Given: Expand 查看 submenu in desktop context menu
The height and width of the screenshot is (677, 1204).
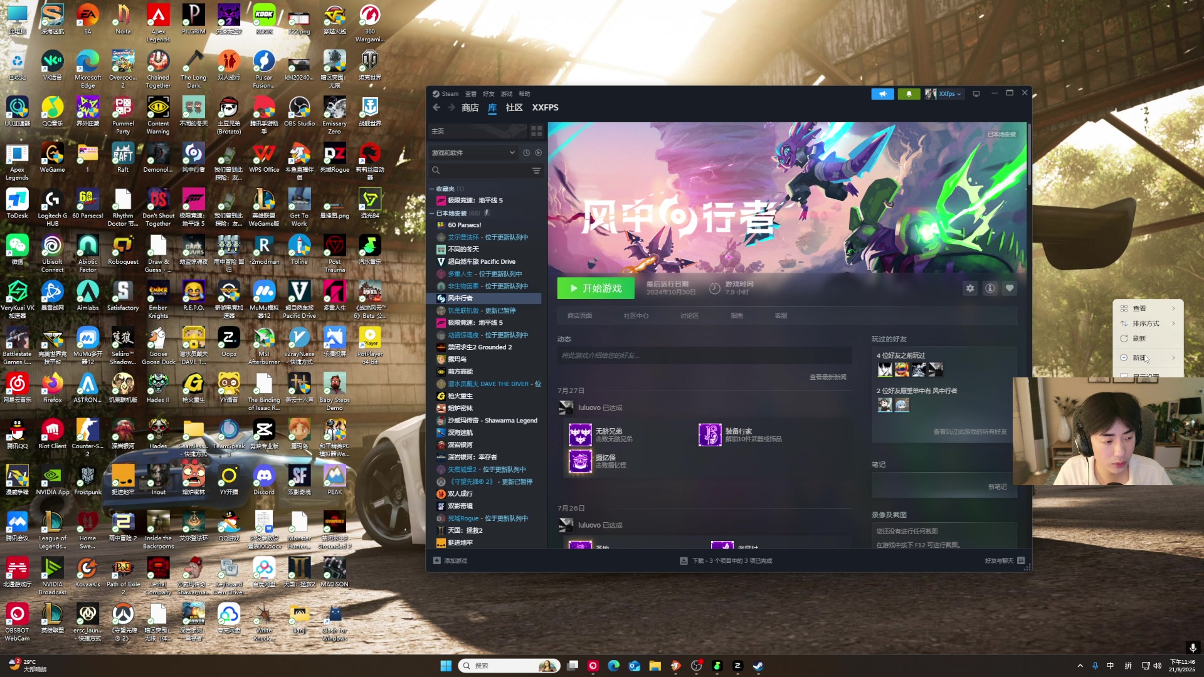Looking at the screenshot, I should 1148,308.
